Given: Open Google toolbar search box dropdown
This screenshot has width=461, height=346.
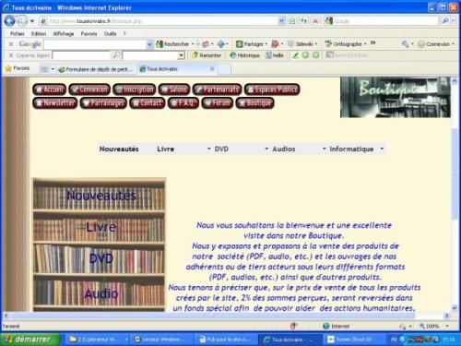Looking at the screenshot, I should [149, 44].
